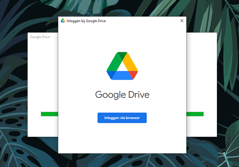Click the 'Inloggen bij Google Drive' window title

point(86,21)
